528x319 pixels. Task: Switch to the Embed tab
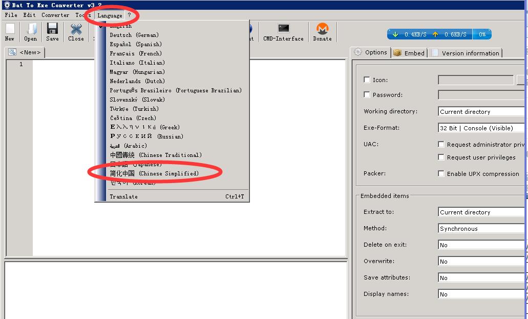tap(409, 53)
